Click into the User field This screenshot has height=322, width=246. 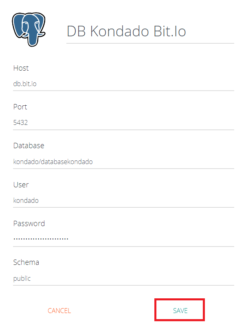123,200
